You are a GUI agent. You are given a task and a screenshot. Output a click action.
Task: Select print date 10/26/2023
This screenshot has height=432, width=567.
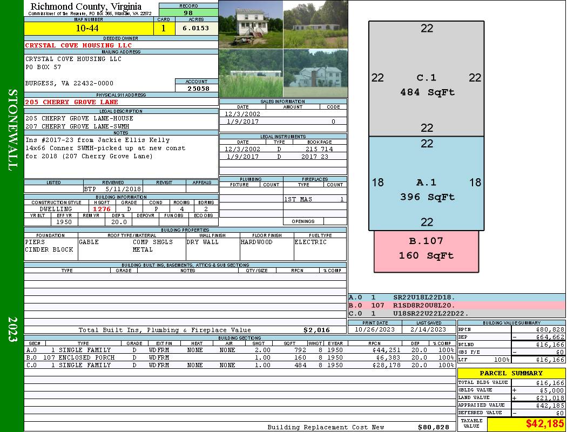[374, 329]
